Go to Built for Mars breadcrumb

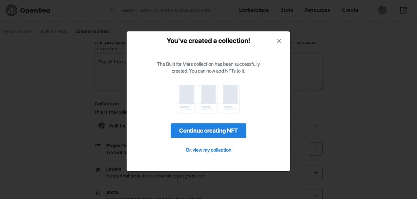coord(54,31)
